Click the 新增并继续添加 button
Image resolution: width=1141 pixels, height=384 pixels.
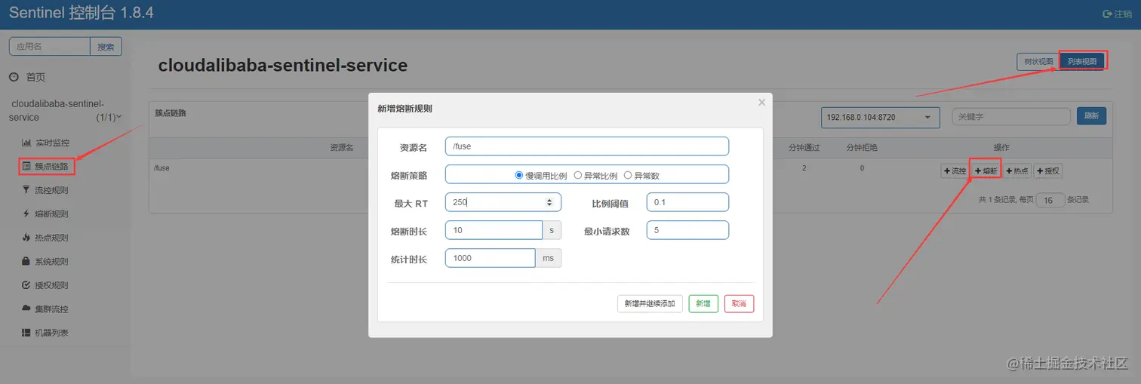click(x=650, y=303)
